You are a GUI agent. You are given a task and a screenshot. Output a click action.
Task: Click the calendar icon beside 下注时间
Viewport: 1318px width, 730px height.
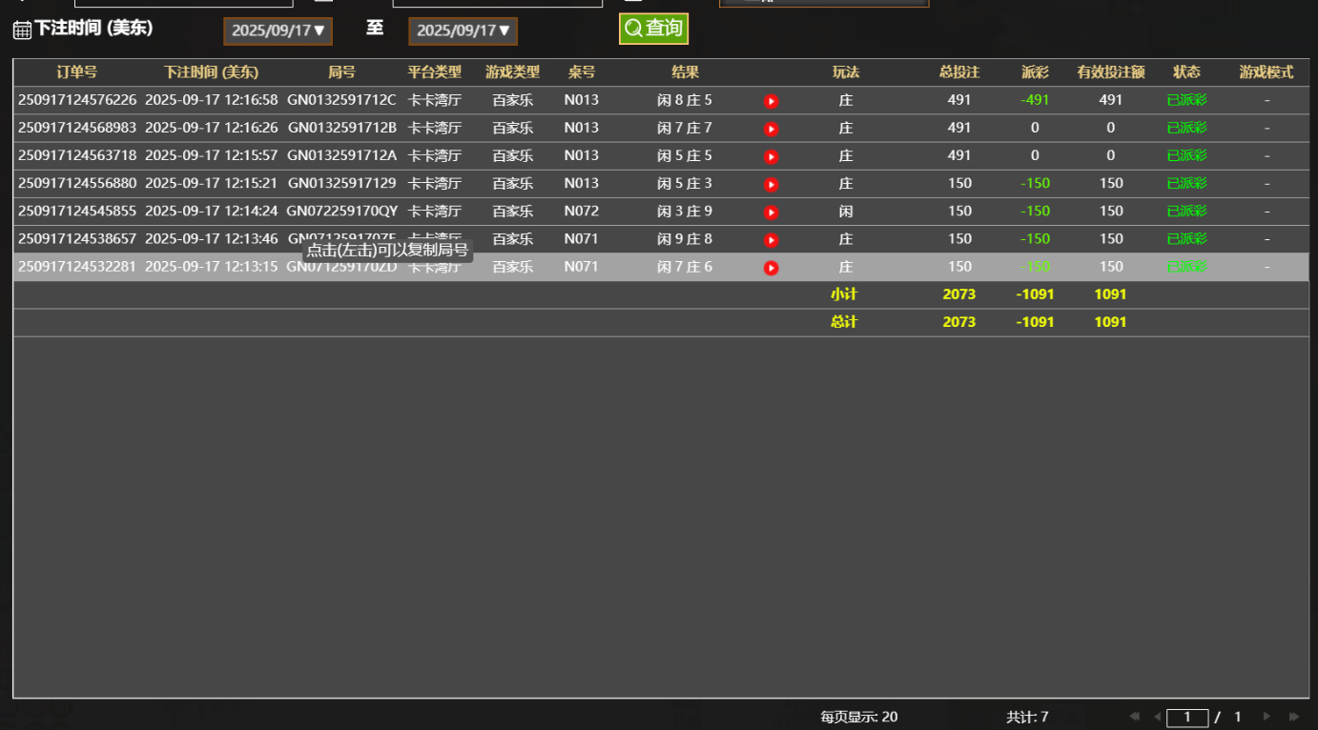pos(21,30)
